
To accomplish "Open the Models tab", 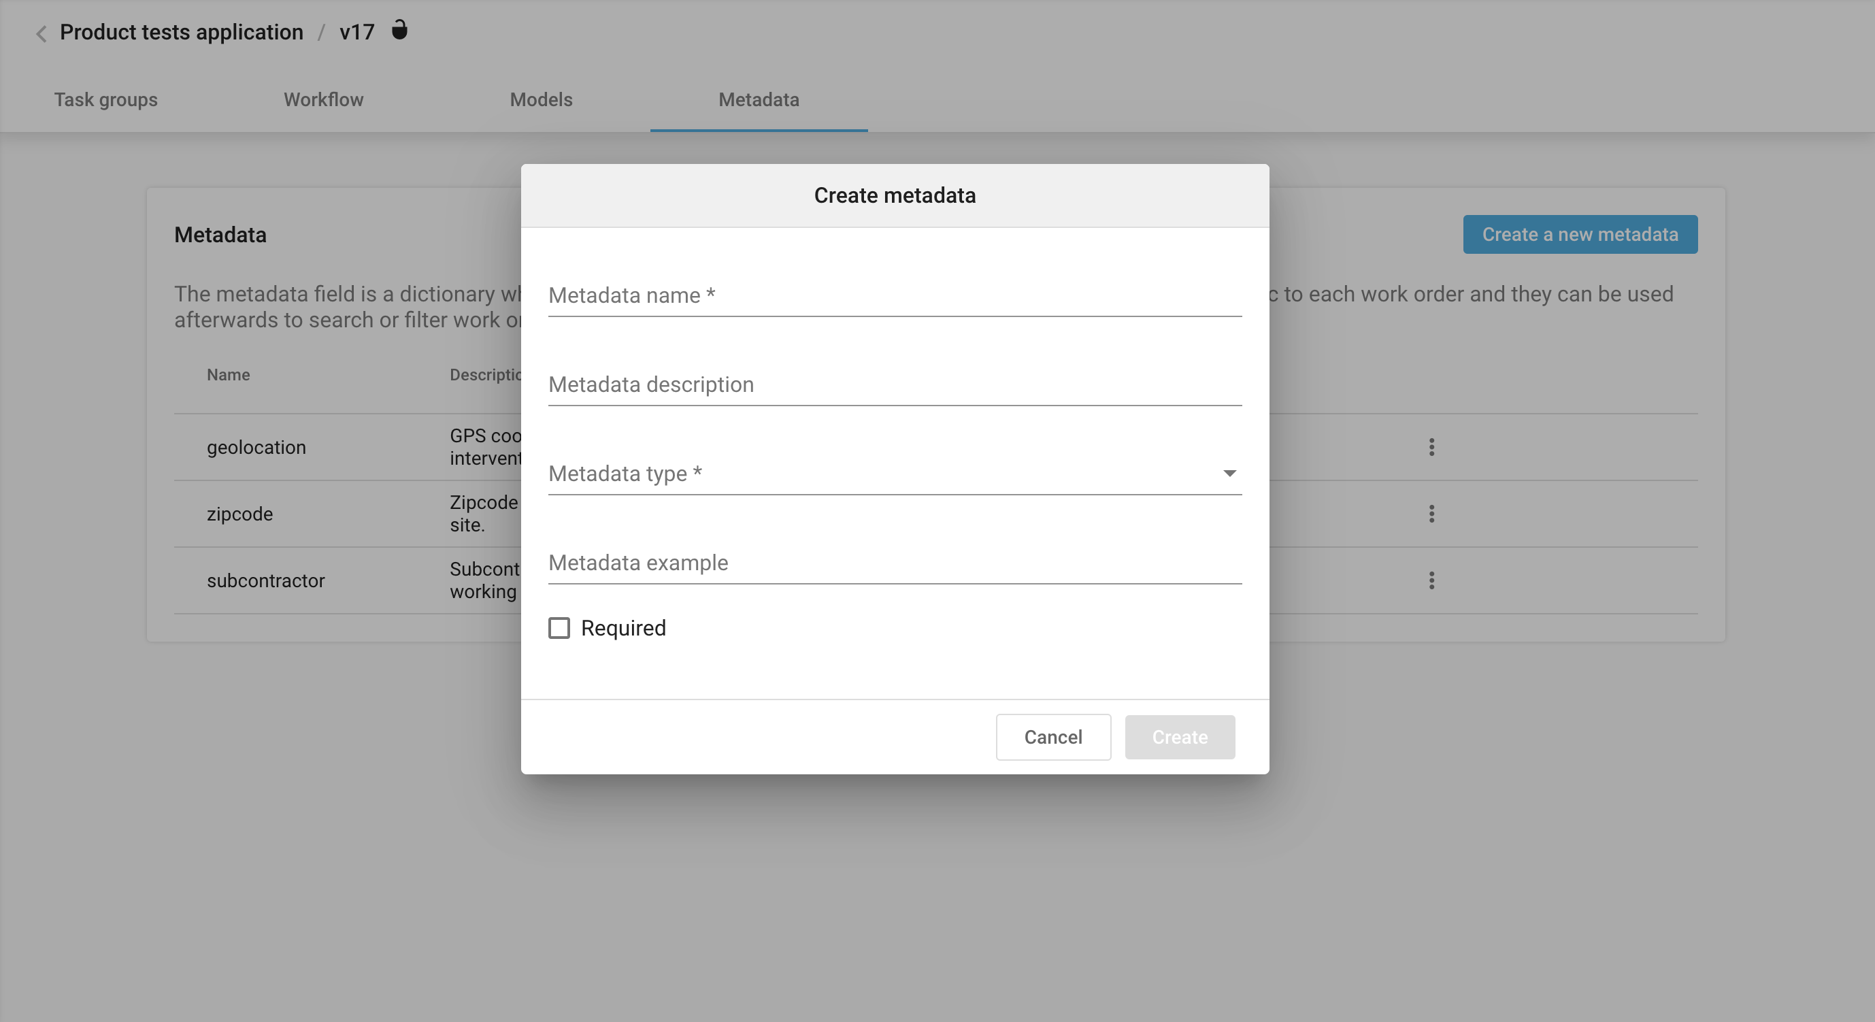I will pyautogui.click(x=541, y=100).
